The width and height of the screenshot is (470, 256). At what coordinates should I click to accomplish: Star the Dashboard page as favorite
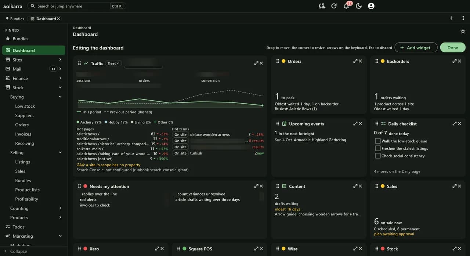click(463, 31)
